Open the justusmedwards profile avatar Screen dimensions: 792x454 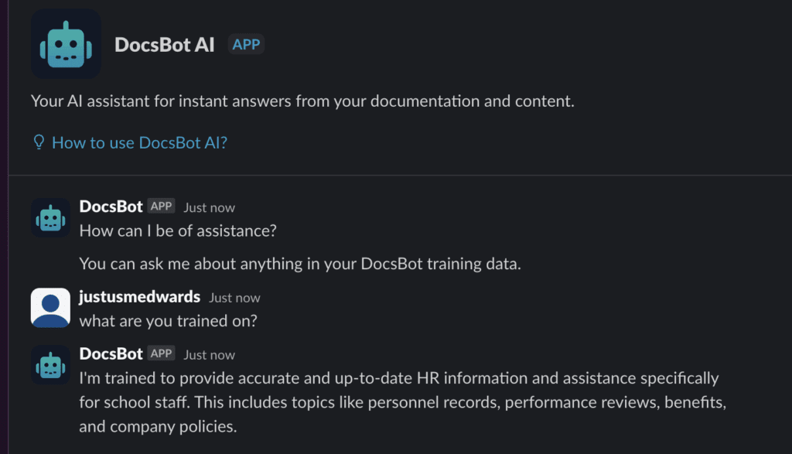pos(50,308)
